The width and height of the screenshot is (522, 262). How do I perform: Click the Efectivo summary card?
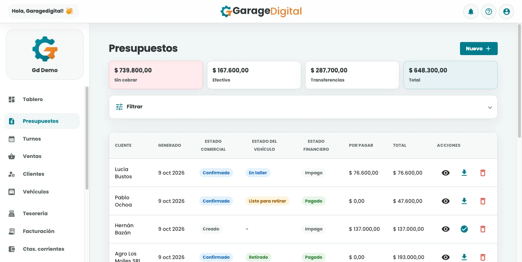(254, 75)
